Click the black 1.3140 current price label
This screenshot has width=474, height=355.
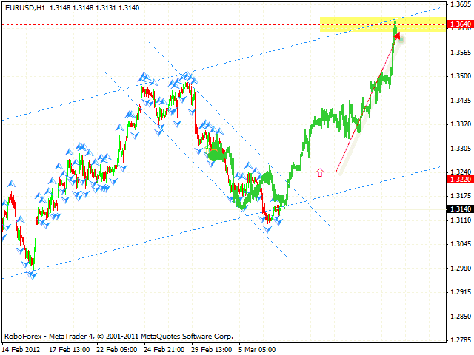[x=458, y=209]
